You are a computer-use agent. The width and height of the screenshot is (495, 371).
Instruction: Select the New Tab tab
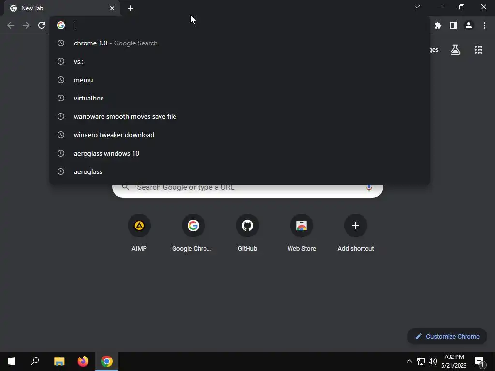pos(62,8)
